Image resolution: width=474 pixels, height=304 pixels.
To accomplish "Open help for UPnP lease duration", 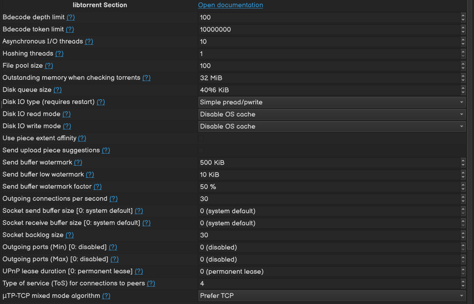I will click(139, 271).
